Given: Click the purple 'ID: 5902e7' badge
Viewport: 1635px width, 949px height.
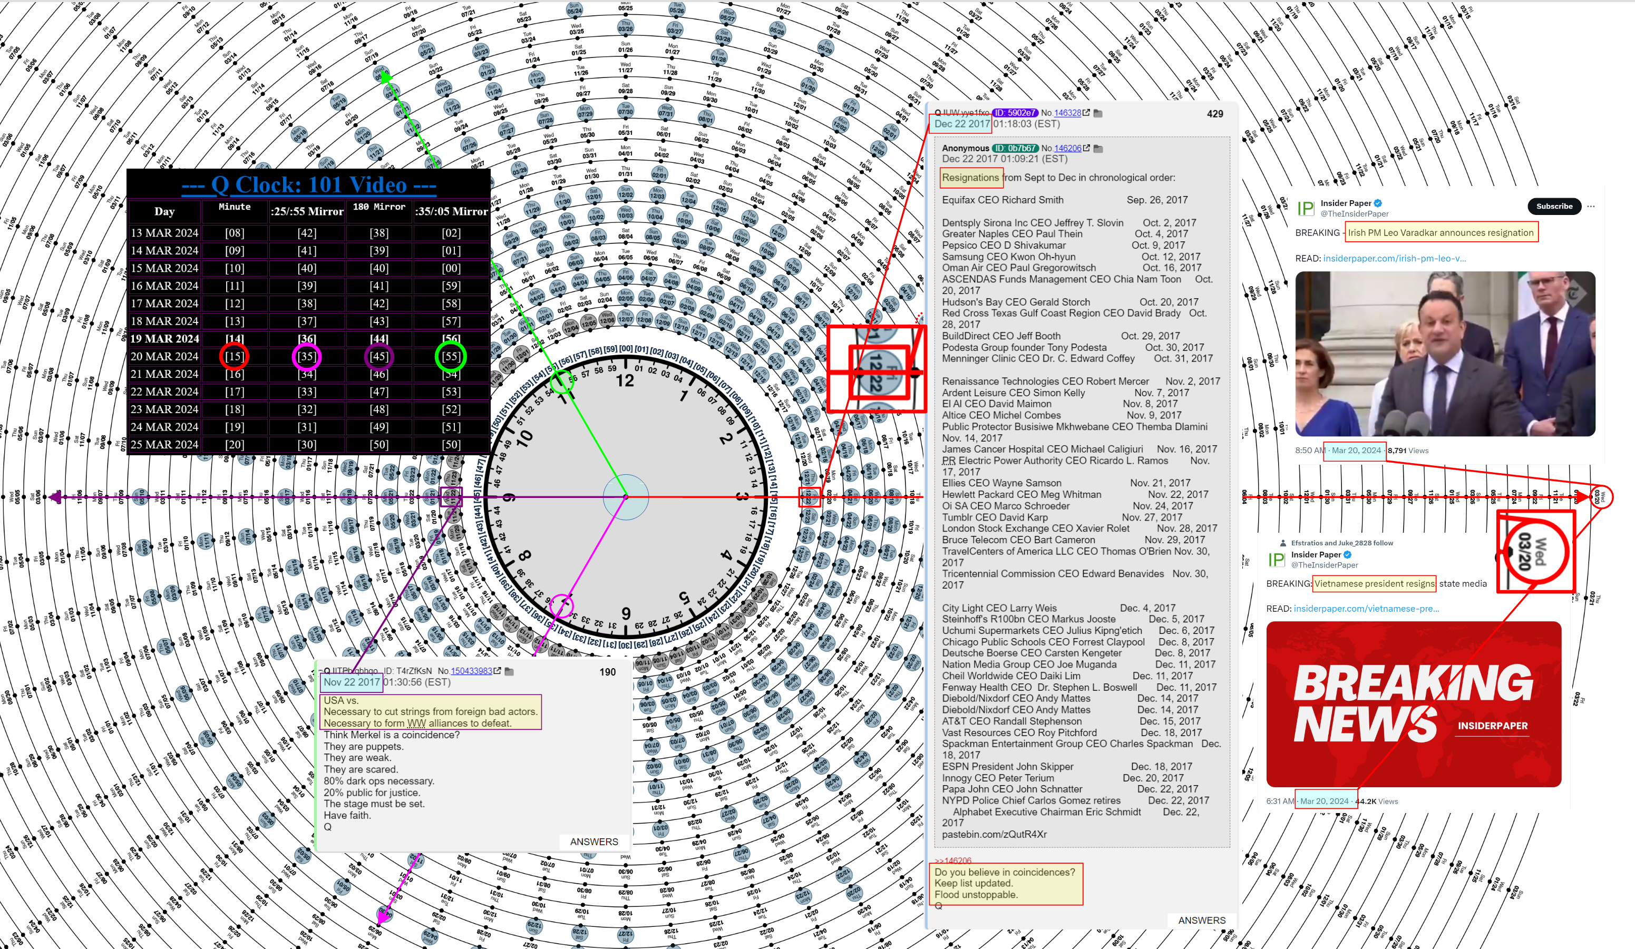Looking at the screenshot, I should pyautogui.click(x=1015, y=113).
